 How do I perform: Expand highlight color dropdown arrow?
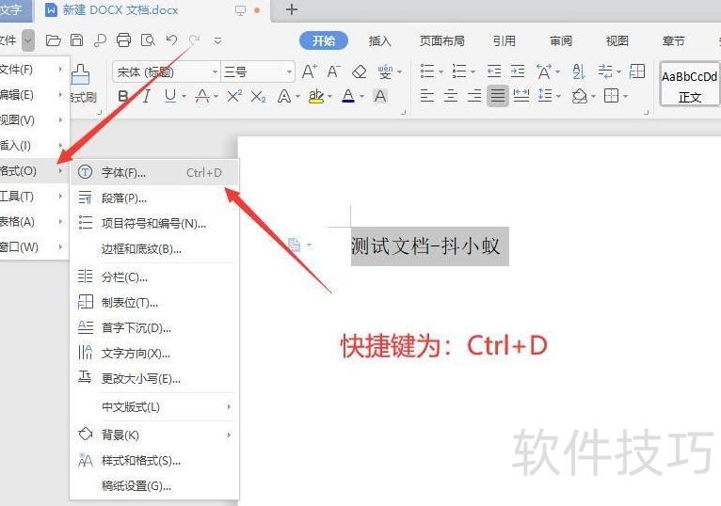(330, 97)
